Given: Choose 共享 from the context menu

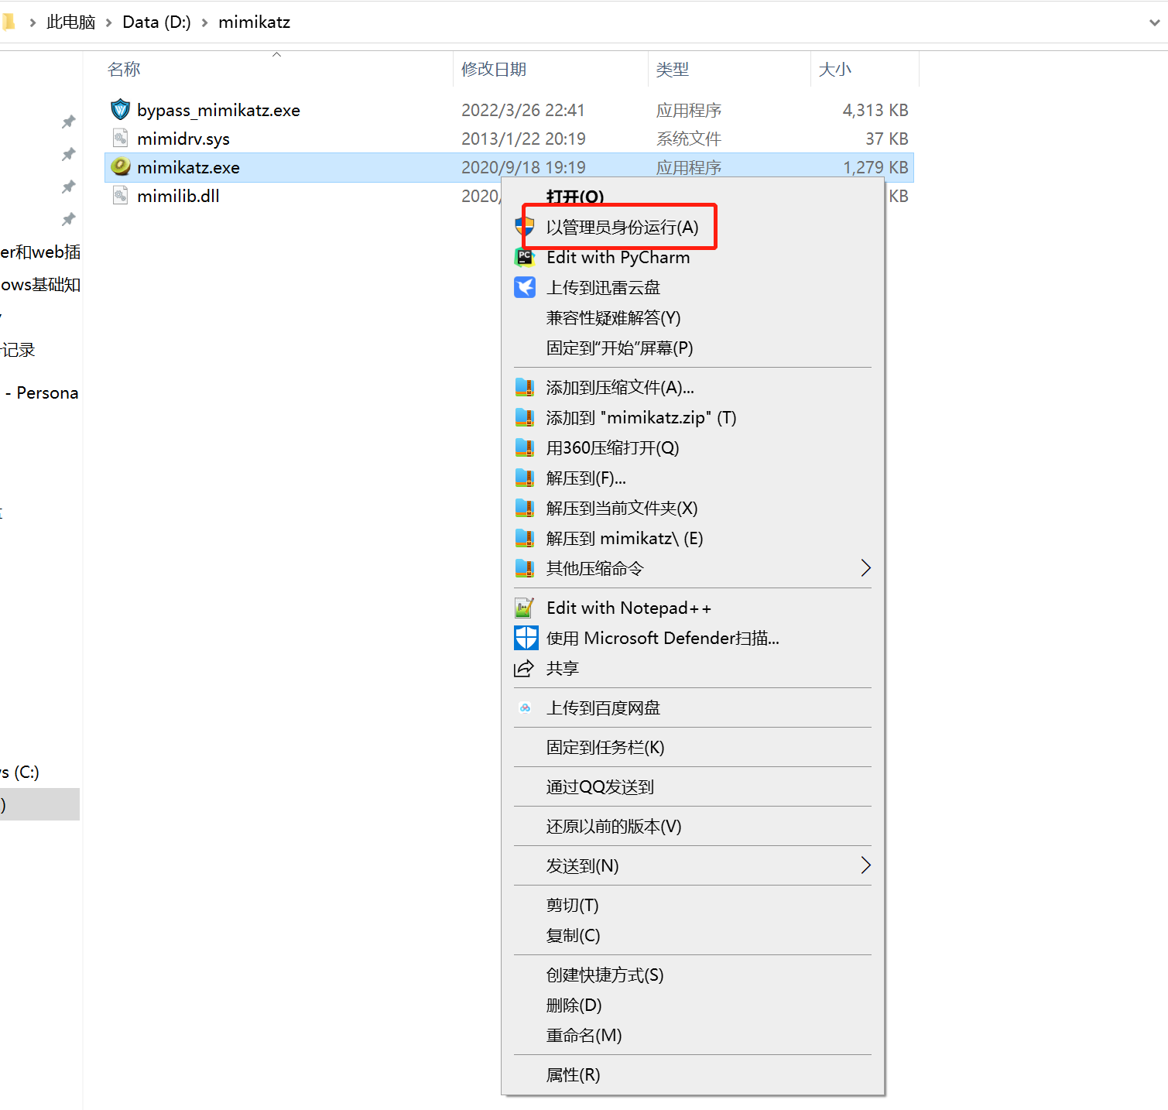Looking at the screenshot, I should pos(562,668).
